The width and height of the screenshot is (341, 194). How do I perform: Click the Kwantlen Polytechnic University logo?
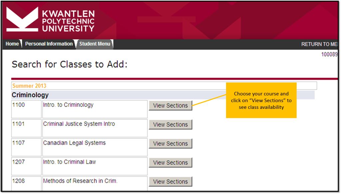pos(51,20)
